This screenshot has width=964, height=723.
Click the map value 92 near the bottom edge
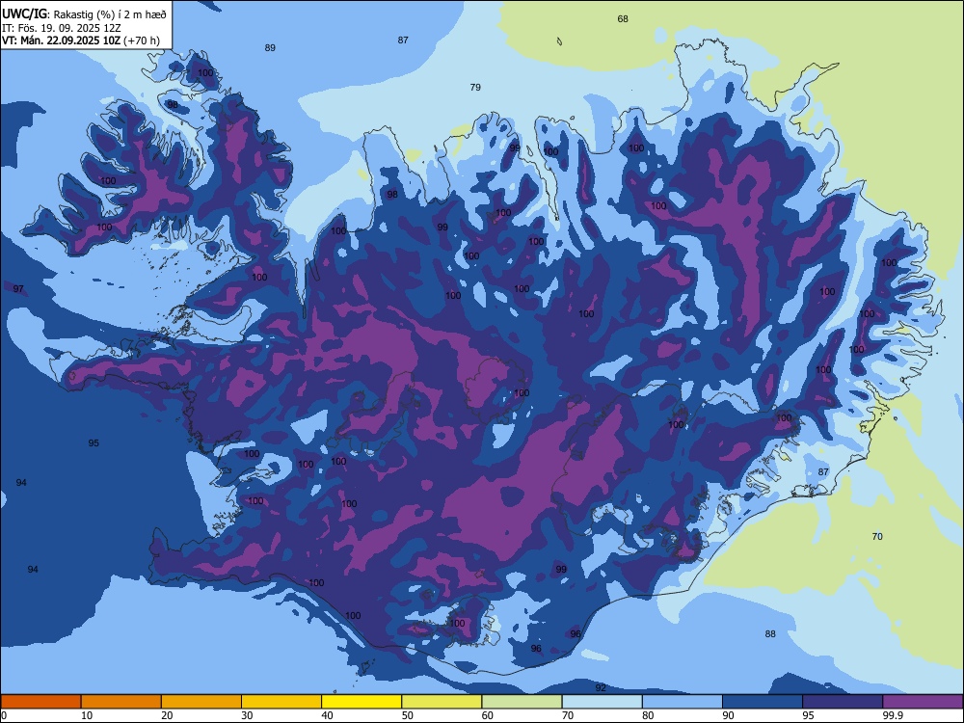[601, 688]
